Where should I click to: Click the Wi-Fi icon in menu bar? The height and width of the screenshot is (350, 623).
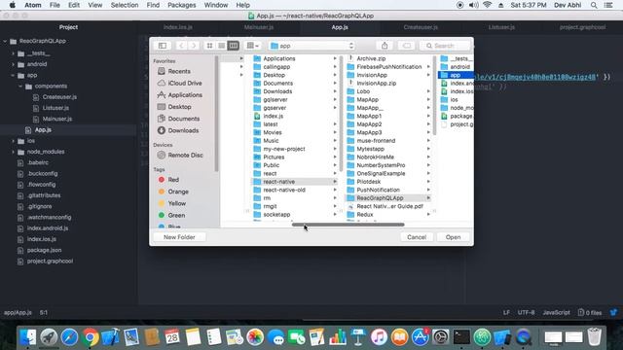[x=487, y=5]
